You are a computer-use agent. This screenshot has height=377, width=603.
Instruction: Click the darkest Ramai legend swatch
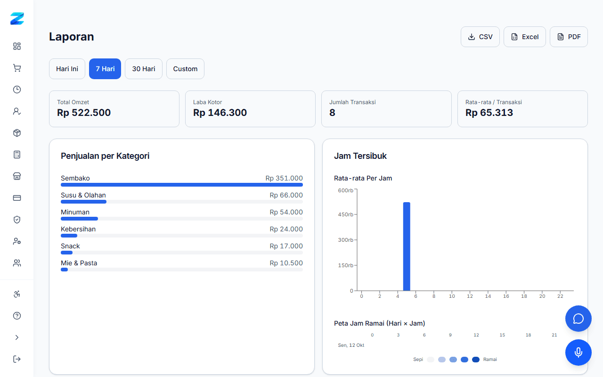point(476,360)
